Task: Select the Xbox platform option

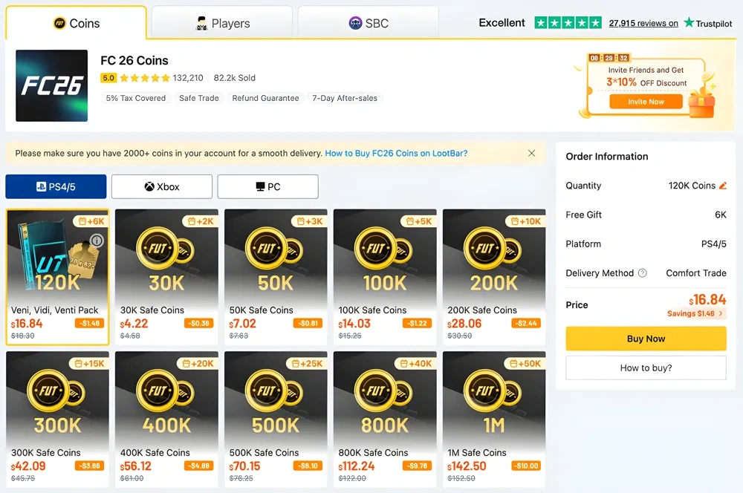Action: click(x=162, y=186)
